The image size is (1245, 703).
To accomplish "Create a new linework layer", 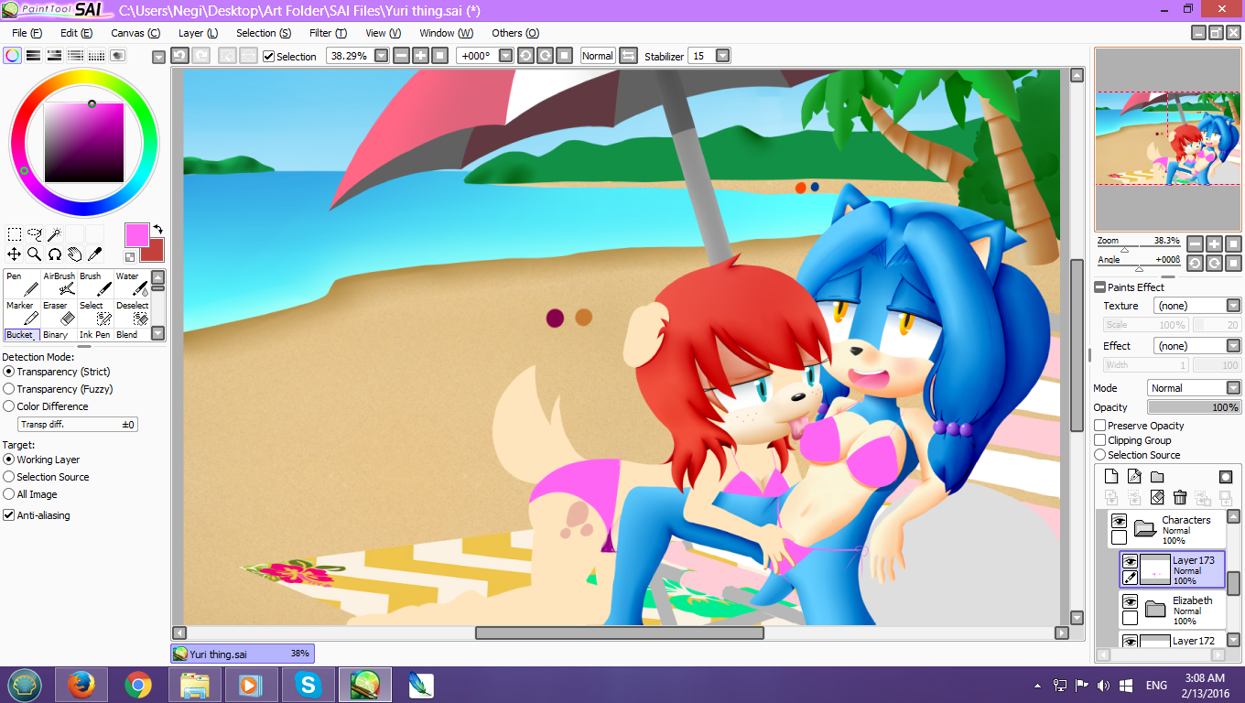I will (x=1134, y=476).
